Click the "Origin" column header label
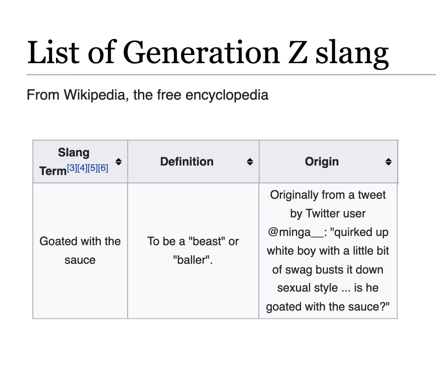The image size is (436, 374). pos(322,161)
